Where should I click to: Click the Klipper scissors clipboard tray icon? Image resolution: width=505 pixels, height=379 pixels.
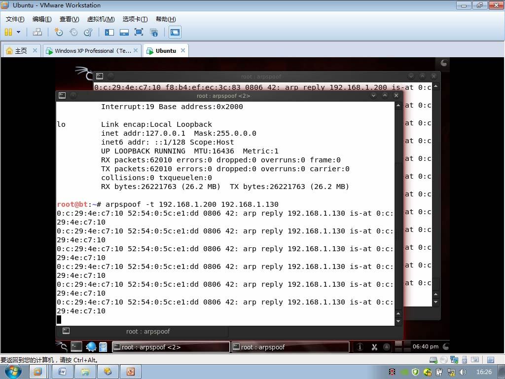(374, 347)
